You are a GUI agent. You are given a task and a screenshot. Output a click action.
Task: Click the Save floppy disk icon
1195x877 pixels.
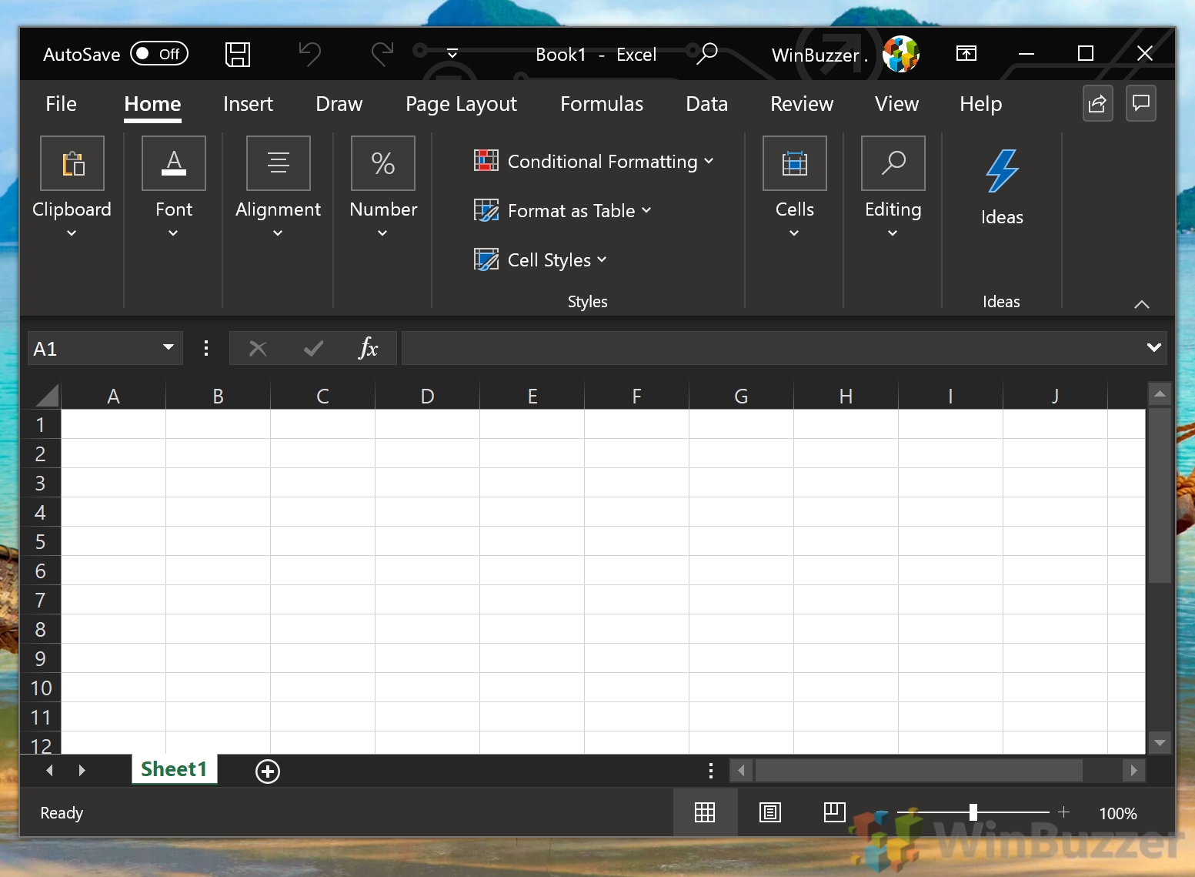click(237, 54)
